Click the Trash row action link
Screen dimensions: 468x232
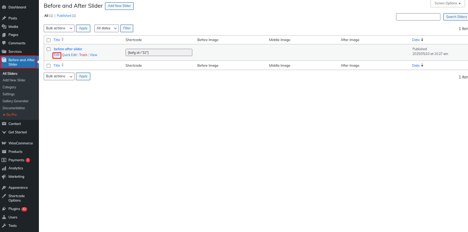tap(83, 55)
